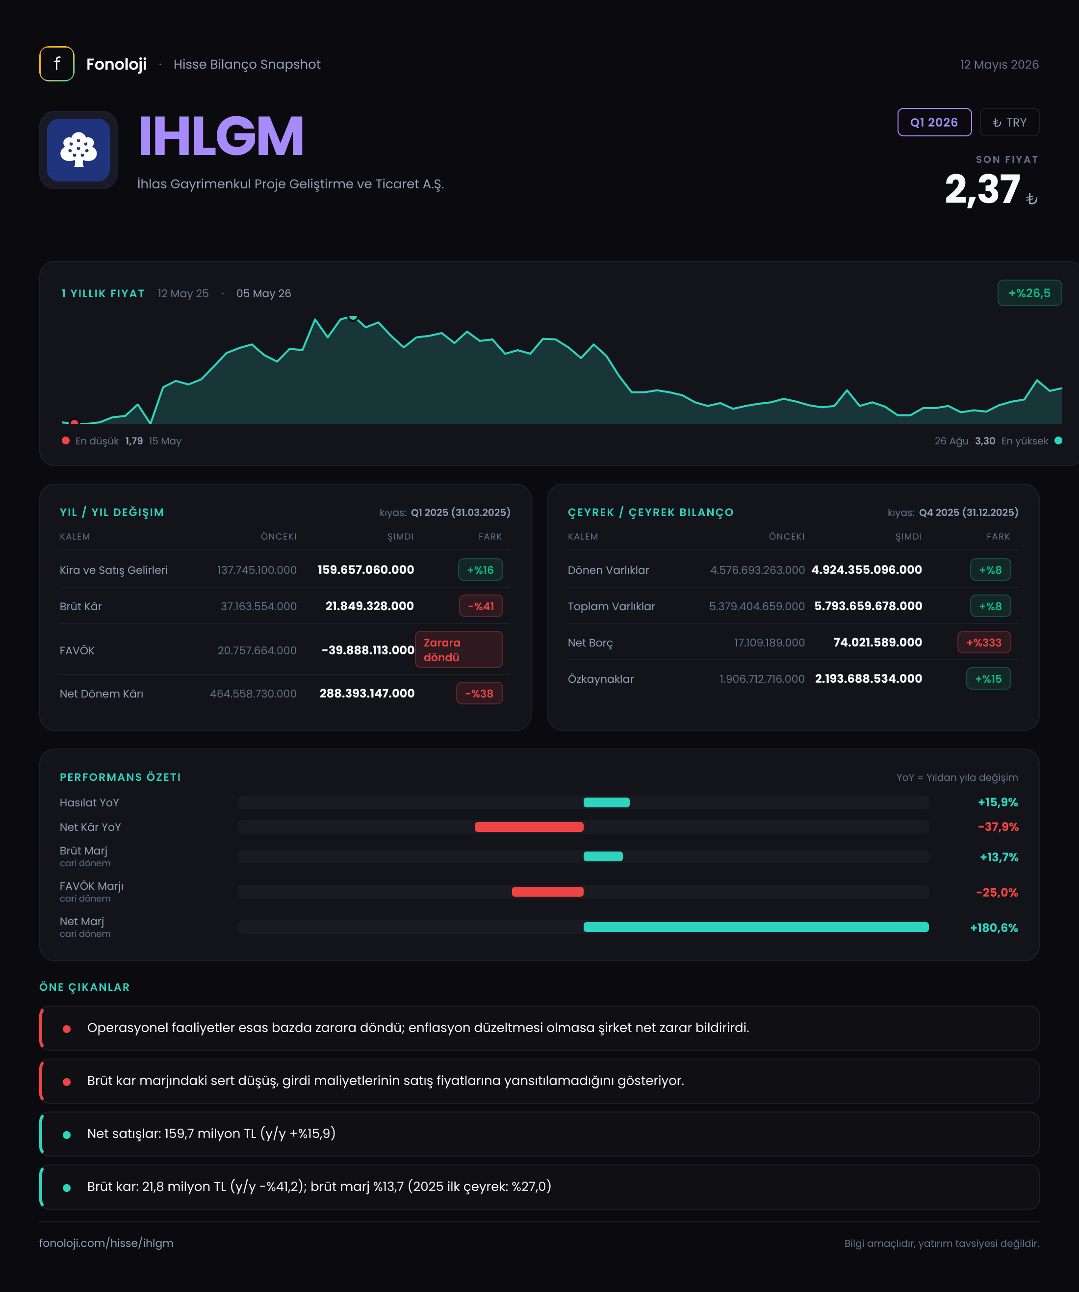
Task: Click the value -39.888.113.000
Action: 368,650
